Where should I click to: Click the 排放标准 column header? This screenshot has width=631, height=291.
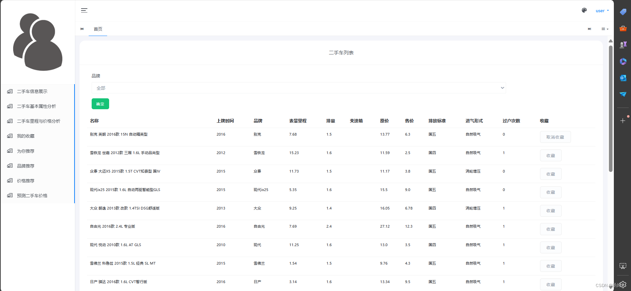pos(437,121)
